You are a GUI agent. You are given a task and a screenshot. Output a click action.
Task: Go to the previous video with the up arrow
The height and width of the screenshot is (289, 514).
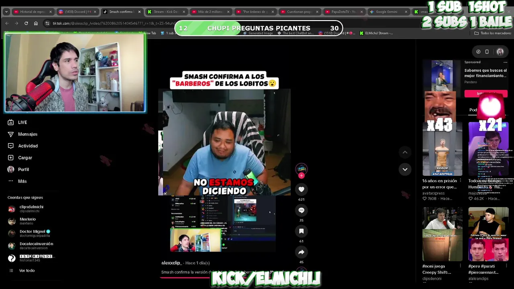point(405,152)
